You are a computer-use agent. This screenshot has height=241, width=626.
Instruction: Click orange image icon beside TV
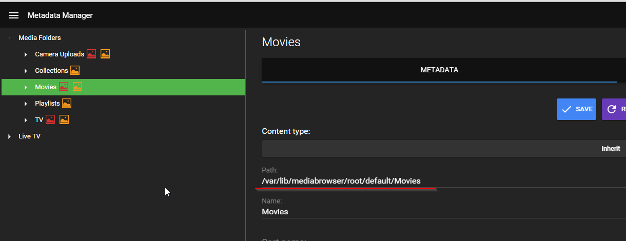pyautogui.click(x=64, y=119)
